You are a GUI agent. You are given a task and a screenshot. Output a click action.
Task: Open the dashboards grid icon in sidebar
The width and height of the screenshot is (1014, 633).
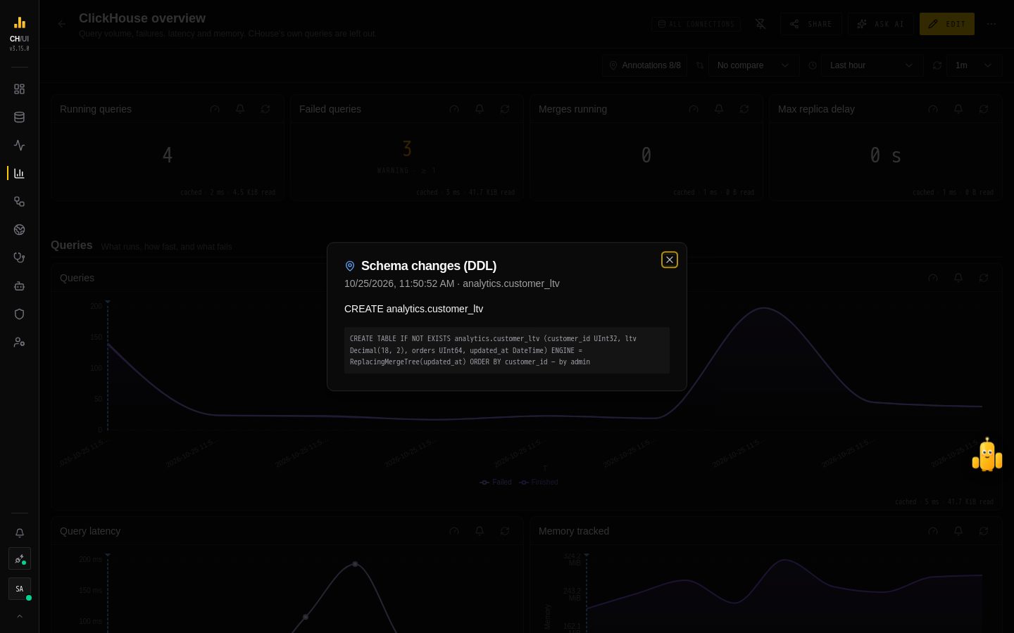point(20,89)
